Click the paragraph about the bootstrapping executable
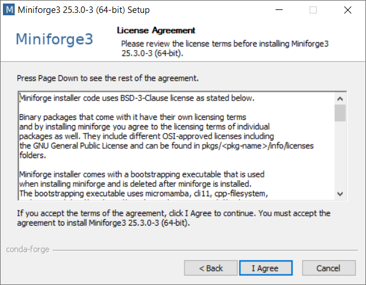Screen dimensions: 366x285 click(143, 185)
